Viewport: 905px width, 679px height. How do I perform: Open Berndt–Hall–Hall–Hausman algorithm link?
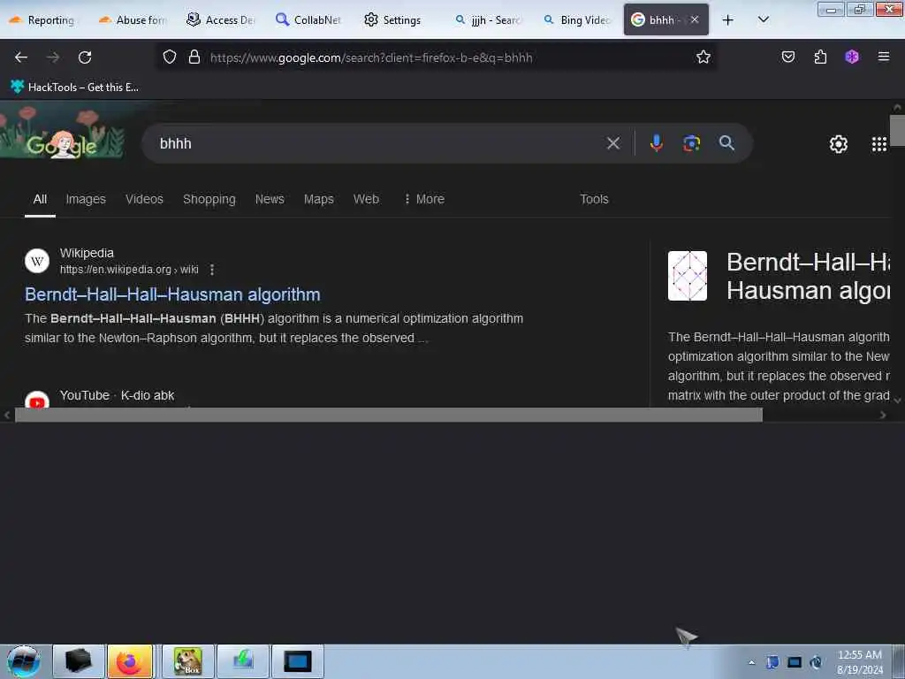172,294
